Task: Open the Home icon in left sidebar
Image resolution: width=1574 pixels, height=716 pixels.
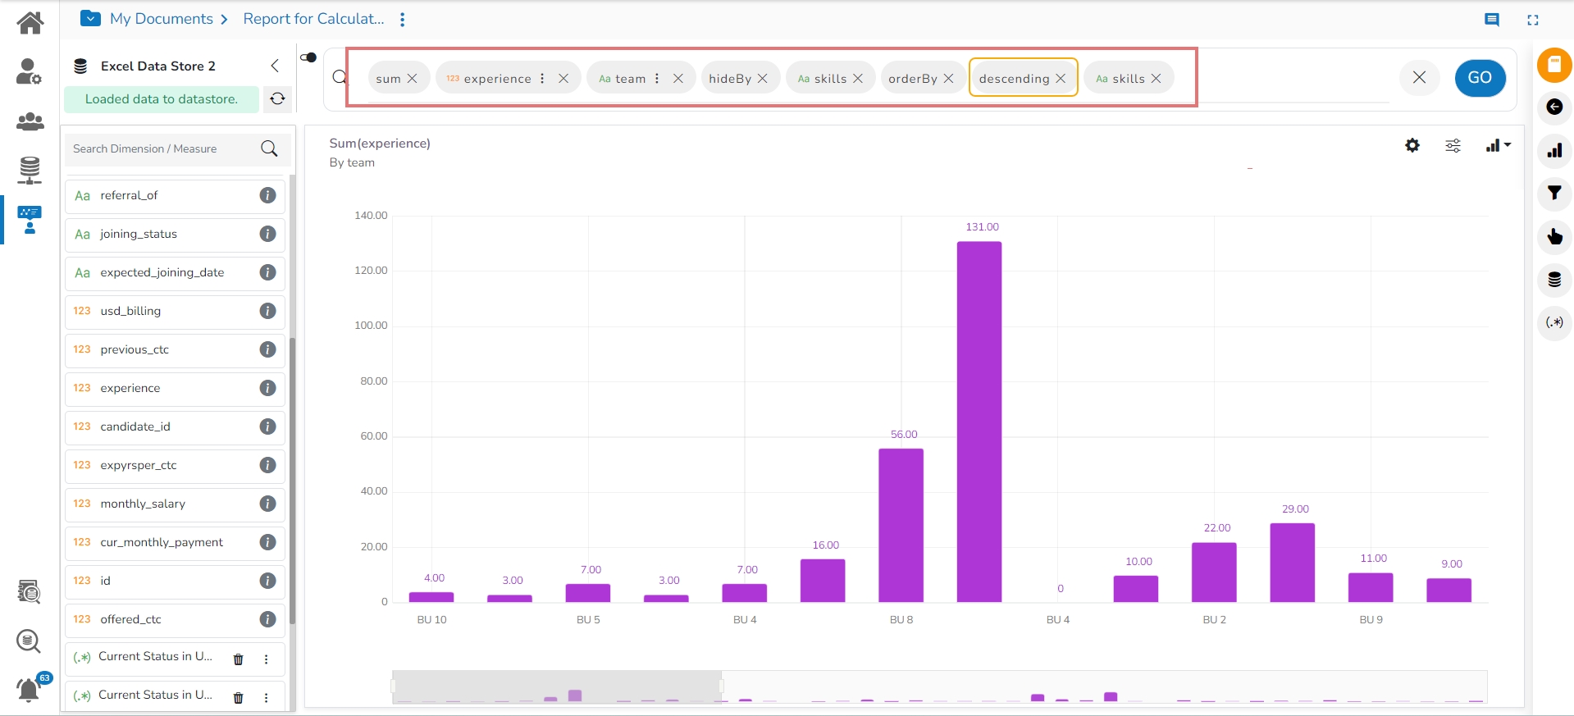Action: (x=30, y=22)
